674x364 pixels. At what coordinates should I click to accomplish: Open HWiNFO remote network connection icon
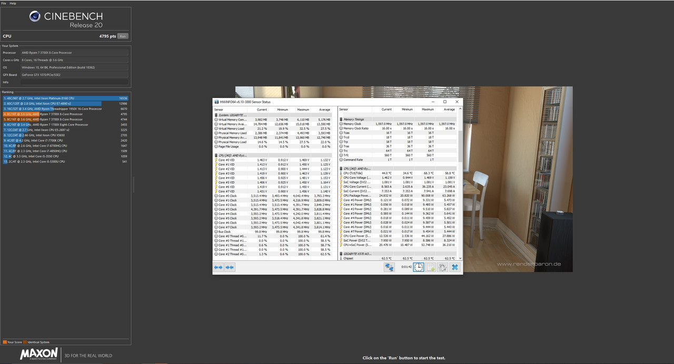point(389,267)
